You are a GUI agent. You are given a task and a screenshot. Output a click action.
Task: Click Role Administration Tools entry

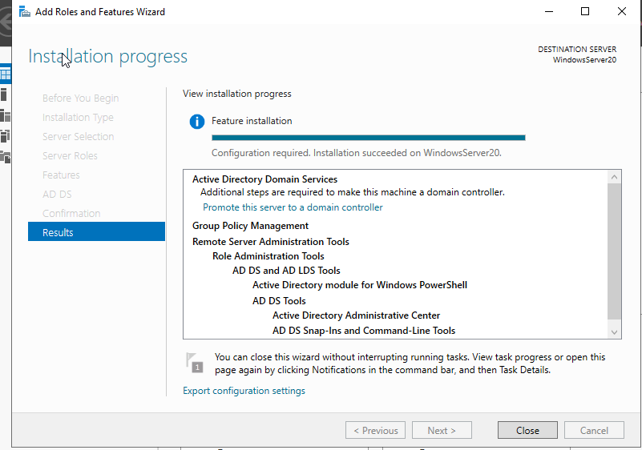click(269, 256)
